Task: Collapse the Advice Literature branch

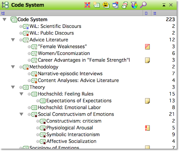Action: tap(13, 40)
